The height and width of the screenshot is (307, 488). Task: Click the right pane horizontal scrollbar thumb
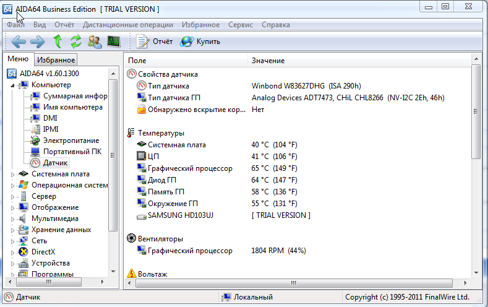[x=294, y=283]
